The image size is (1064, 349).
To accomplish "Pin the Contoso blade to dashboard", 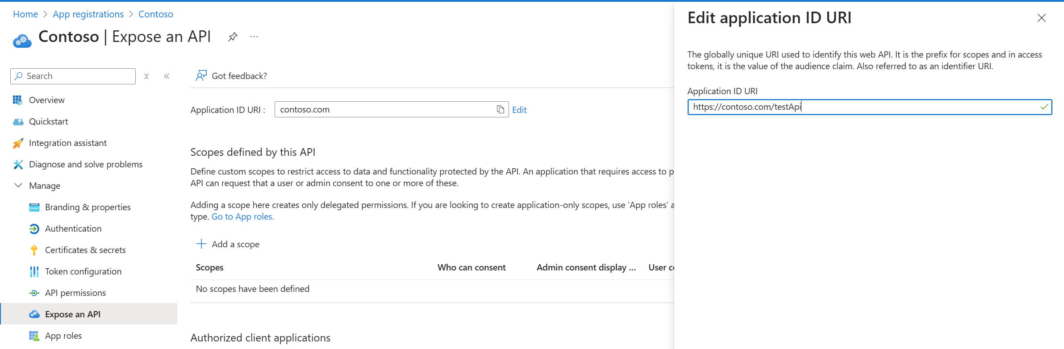I will 233,37.
